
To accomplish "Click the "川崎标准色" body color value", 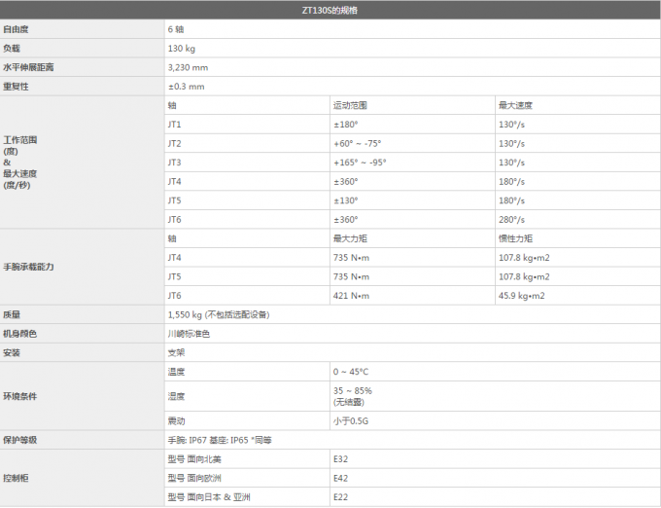I will [x=188, y=334].
